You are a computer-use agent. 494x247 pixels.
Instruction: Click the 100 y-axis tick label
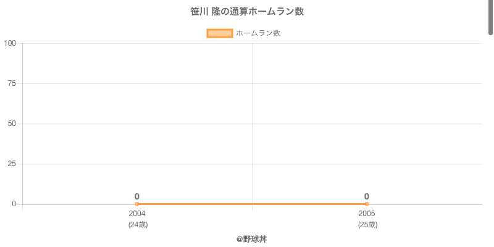point(10,43)
